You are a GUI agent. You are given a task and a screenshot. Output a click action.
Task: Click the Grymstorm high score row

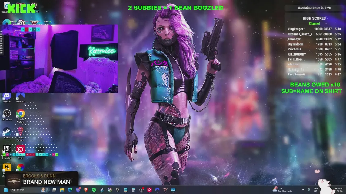(314, 44)
